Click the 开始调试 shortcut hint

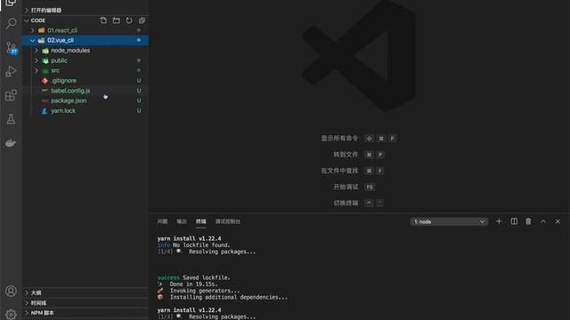click(346, 187)
